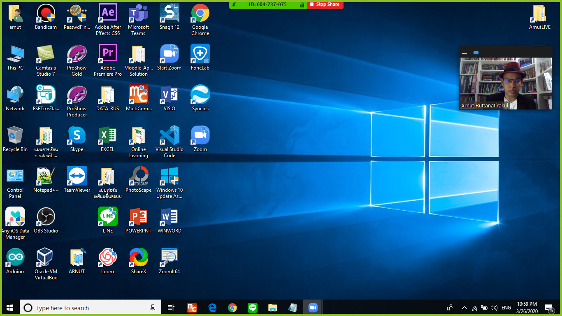Expand the hidden system tray icons chevron
Image resolution: width=562 pixels, height=316 pixels.
pos(464,308)
